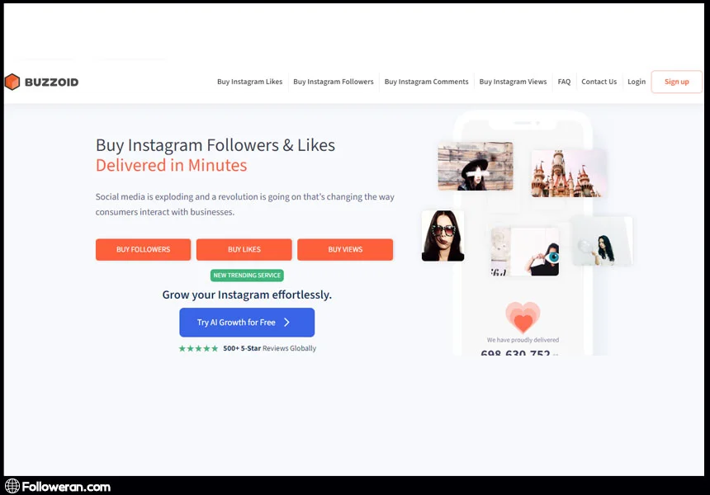Select the castle photo thumbnail
This screenshot has width=710, height=495.
click(x=569, y=173)
